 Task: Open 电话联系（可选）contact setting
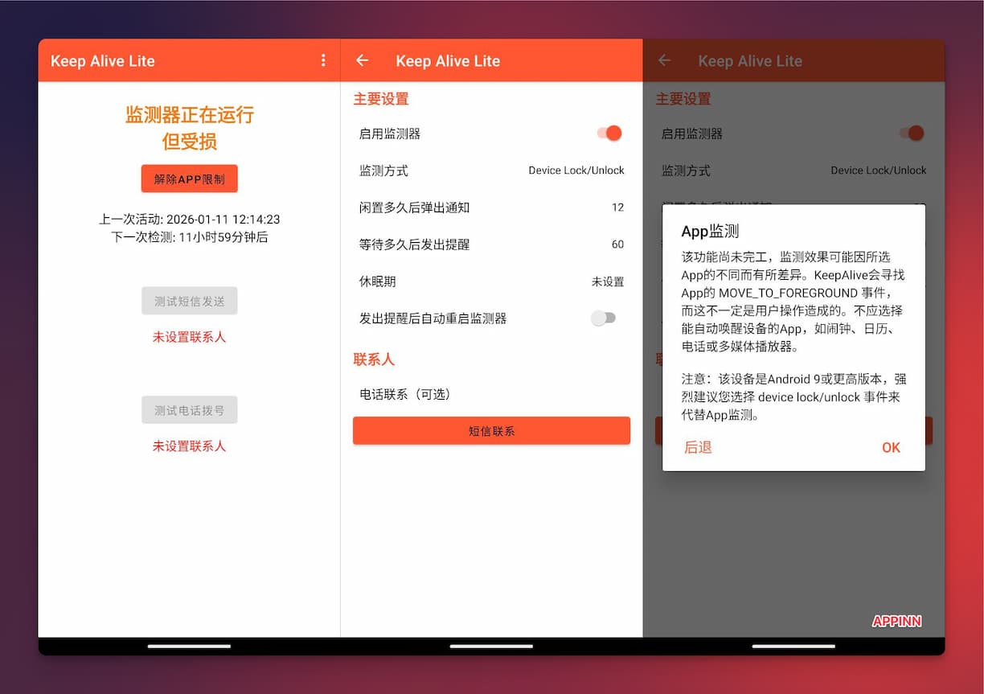point(491,394)
